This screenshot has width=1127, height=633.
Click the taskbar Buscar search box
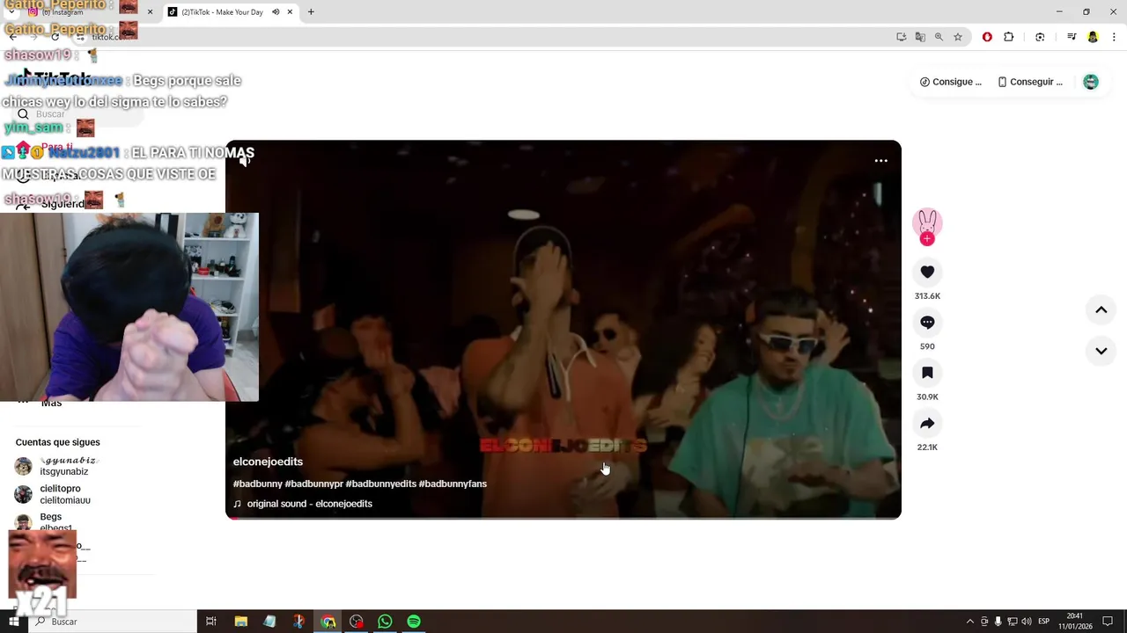pos(113,622)
